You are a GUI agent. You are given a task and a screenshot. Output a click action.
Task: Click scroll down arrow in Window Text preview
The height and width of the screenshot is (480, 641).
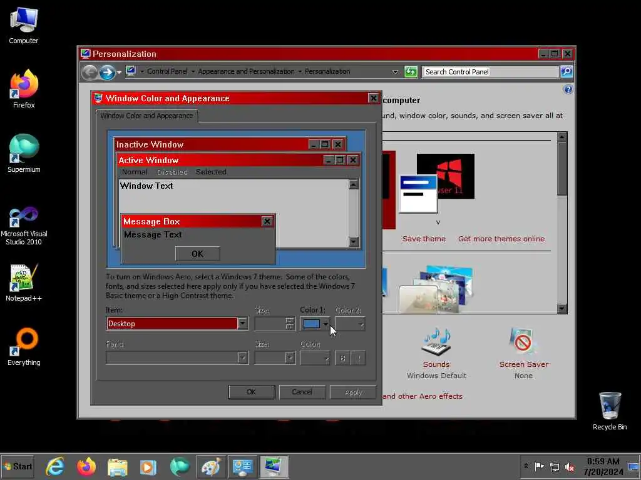tap(354, 242)
